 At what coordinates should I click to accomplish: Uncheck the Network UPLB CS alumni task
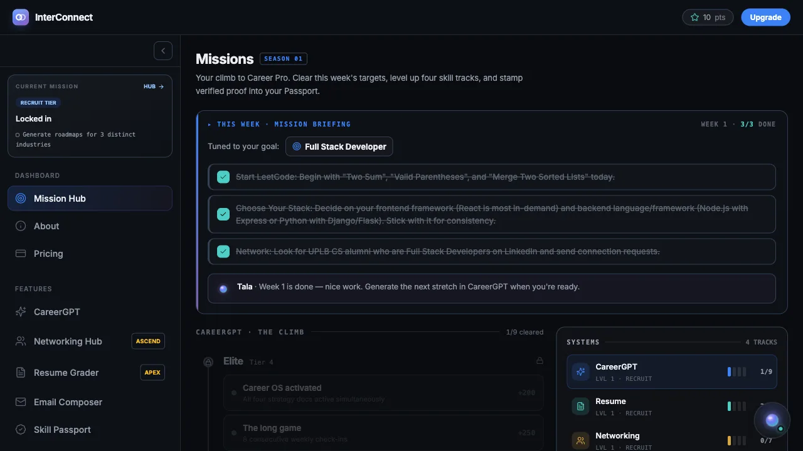pos(223,252)
